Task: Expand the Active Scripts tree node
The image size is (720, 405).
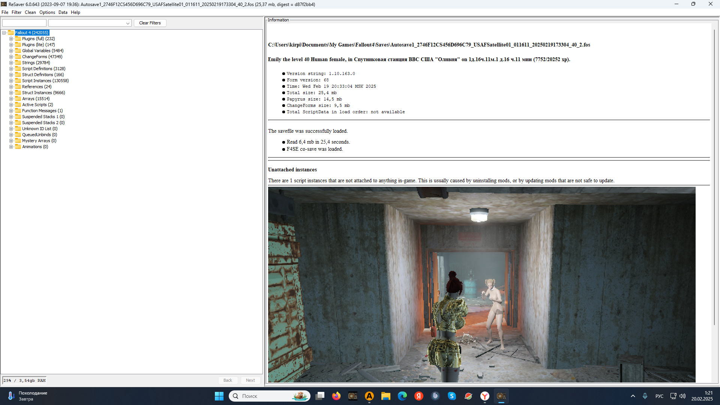Action: [11, 105]
